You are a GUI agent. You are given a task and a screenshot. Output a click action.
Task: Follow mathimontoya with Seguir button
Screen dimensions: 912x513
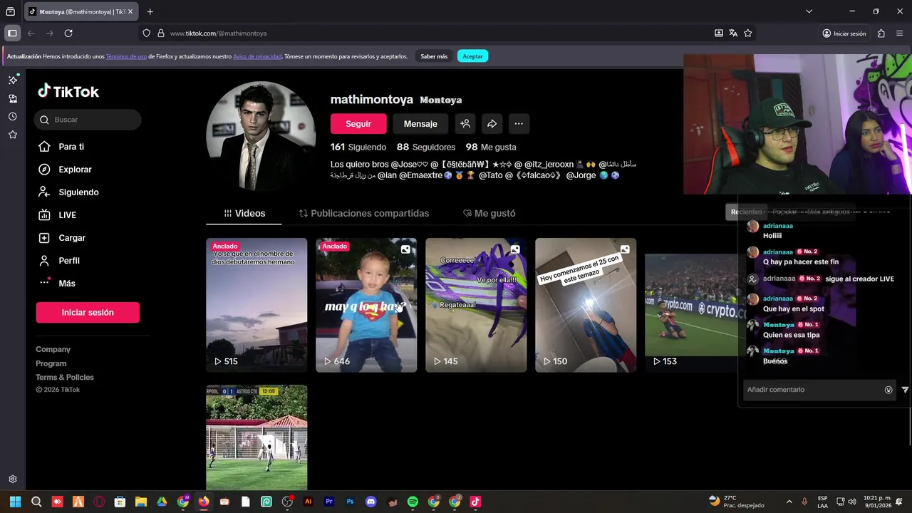pyautogui.click(x=358, y=124)
